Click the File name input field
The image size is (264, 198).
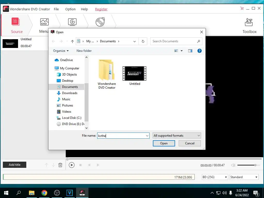coord(121,136)
